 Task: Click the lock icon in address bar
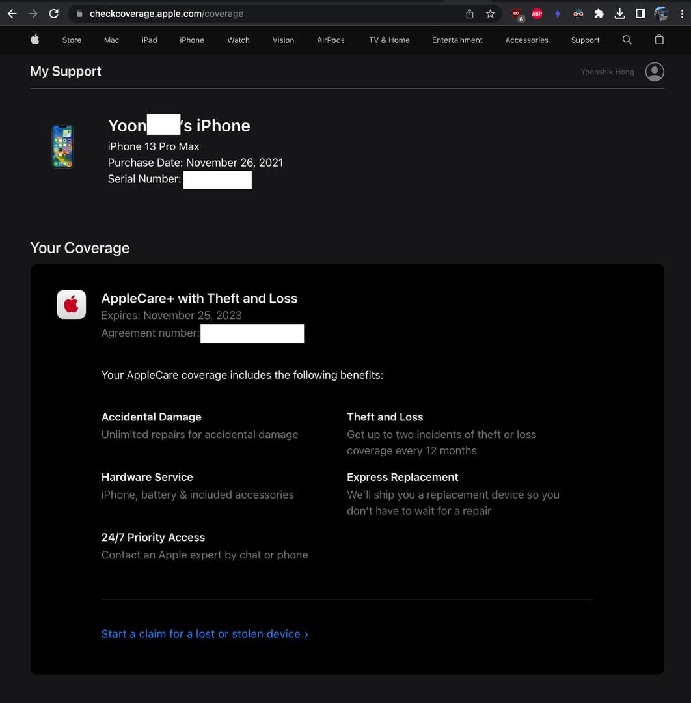tap(79, 14)
